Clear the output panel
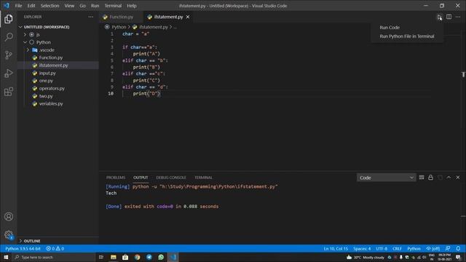The width and height of the screenshot is (466, 262). click(x=422, y=178)
